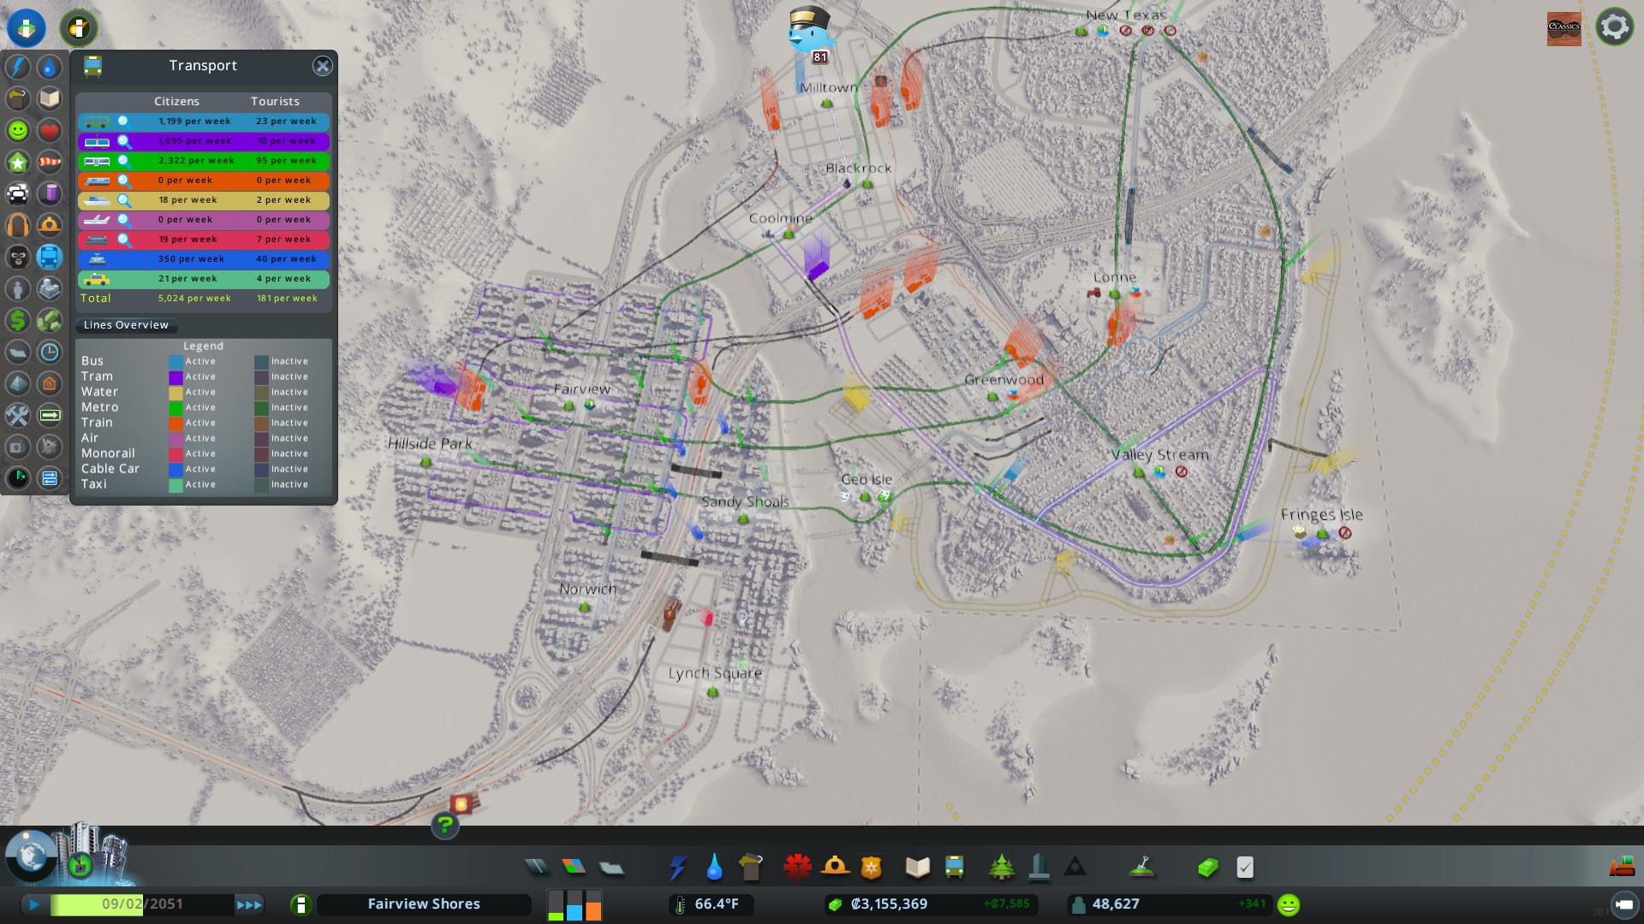Viewport: 1644px width, 924px height.
Task: Open the Escape Routes arrow sign view
Action: (50, 415)
